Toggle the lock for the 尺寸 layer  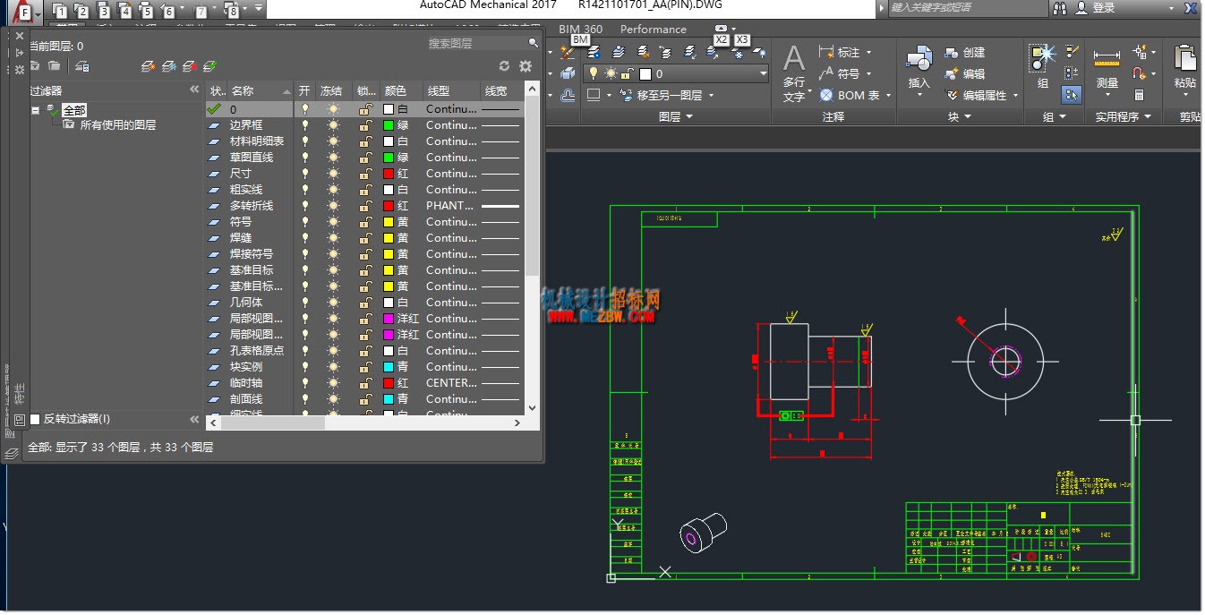click(x=365, y=174)
